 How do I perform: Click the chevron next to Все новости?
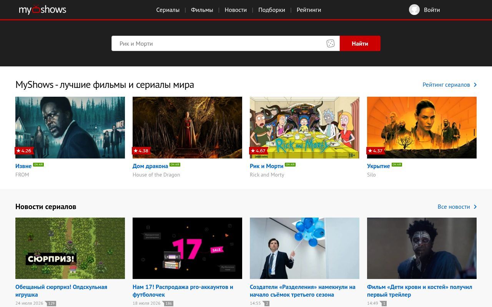[x=475, y=207]
